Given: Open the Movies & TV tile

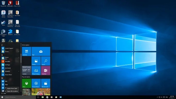Looking at the screenshot, I should click(46, 83).
